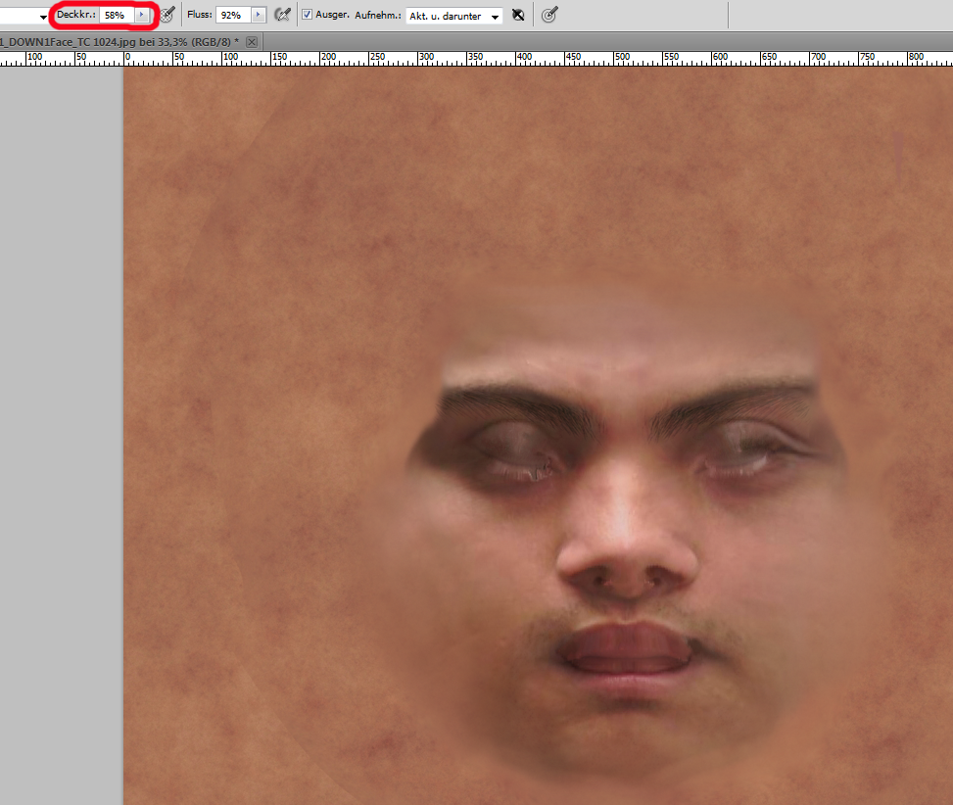Toggle tablet pressure for size icon
This screenshot has width=953, height=805.
549,15
